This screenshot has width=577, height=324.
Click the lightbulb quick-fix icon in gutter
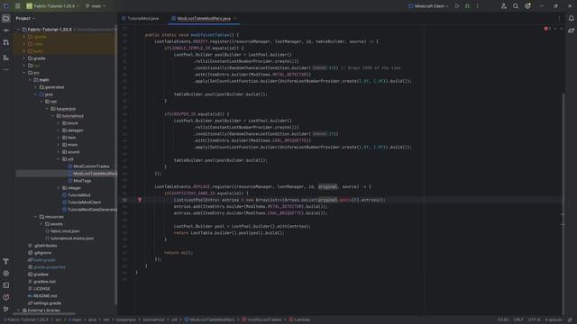140,200
